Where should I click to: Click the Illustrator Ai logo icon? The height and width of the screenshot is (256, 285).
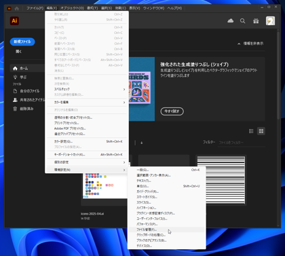pos(14,21)
